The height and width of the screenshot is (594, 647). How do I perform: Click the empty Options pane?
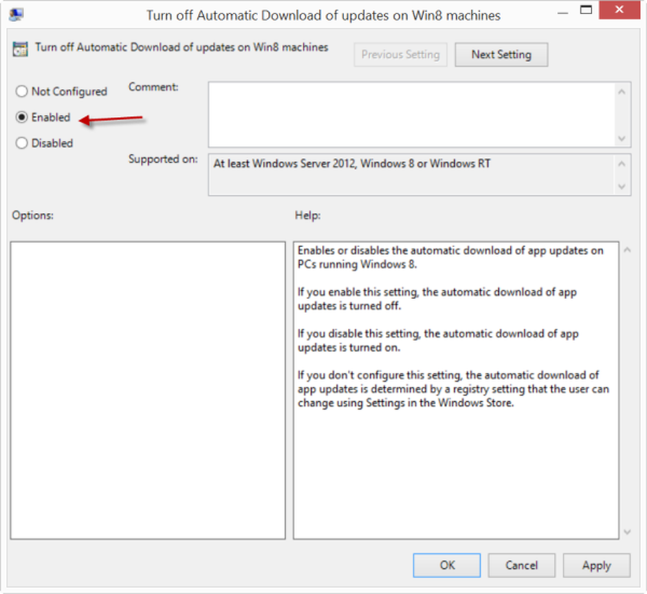[148, 390]
